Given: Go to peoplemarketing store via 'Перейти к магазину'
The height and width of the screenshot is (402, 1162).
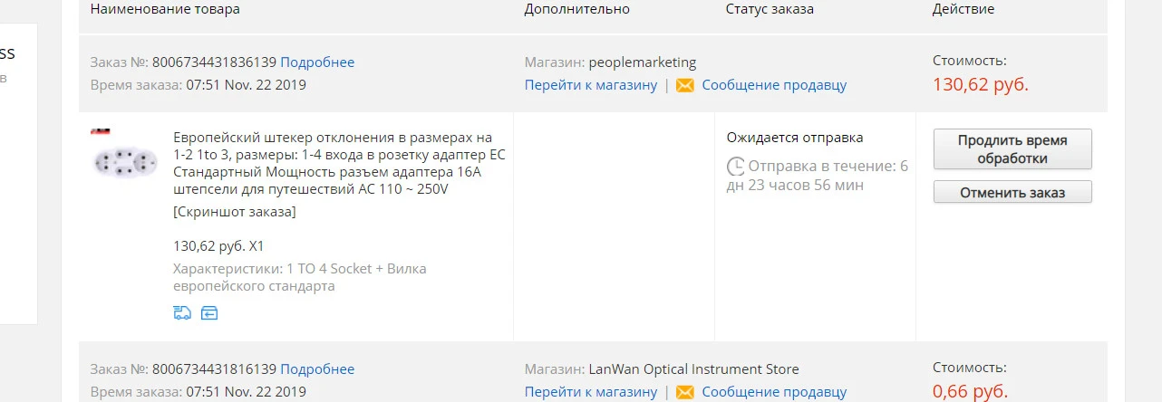Looking at the screenshot, I should (591, 85).
